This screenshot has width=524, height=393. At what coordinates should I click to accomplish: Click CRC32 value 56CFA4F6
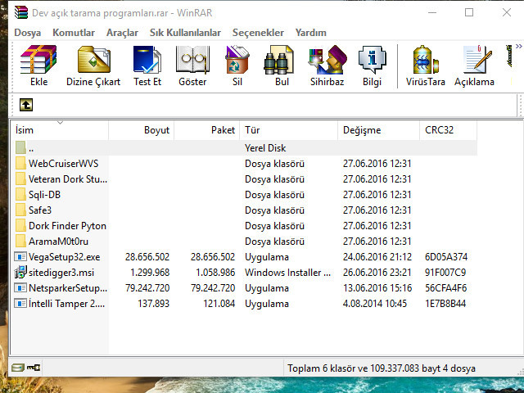tap(445, 288)
